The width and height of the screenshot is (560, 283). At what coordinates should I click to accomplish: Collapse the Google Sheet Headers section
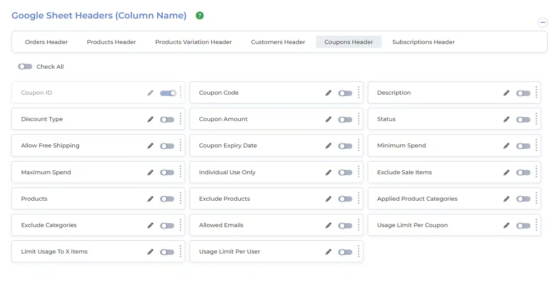tap(543, 22)
